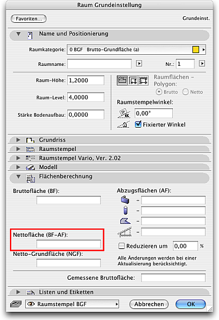This screenshot has height=320, width=219.
Task: Click the Gemessene Bruttofläche field
Action: pos(173,278)
